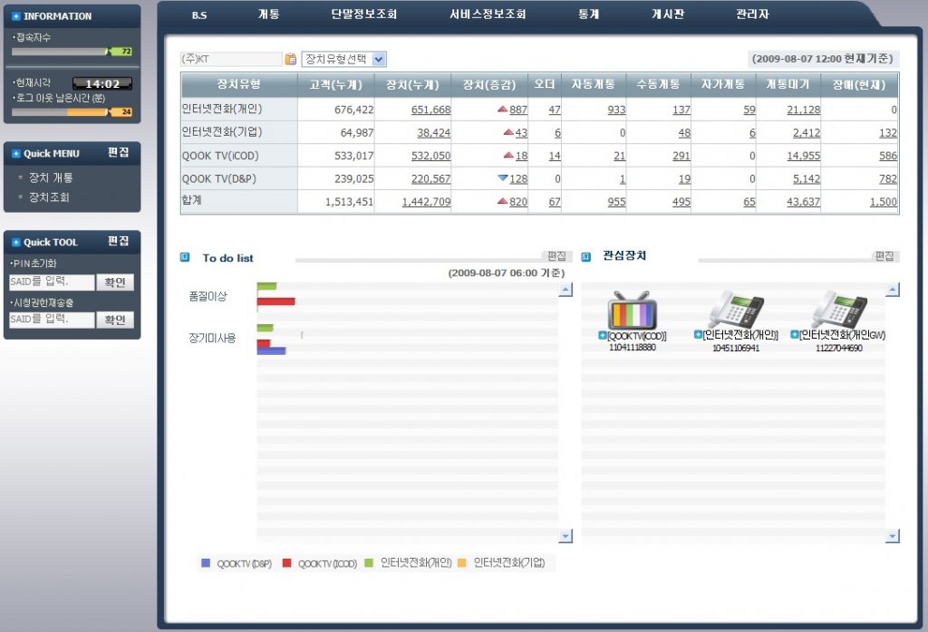Click the red QOOKTV(ICOD) legend swatch
The height and width of the screenshot is (632, 928).
pos(287,563)
